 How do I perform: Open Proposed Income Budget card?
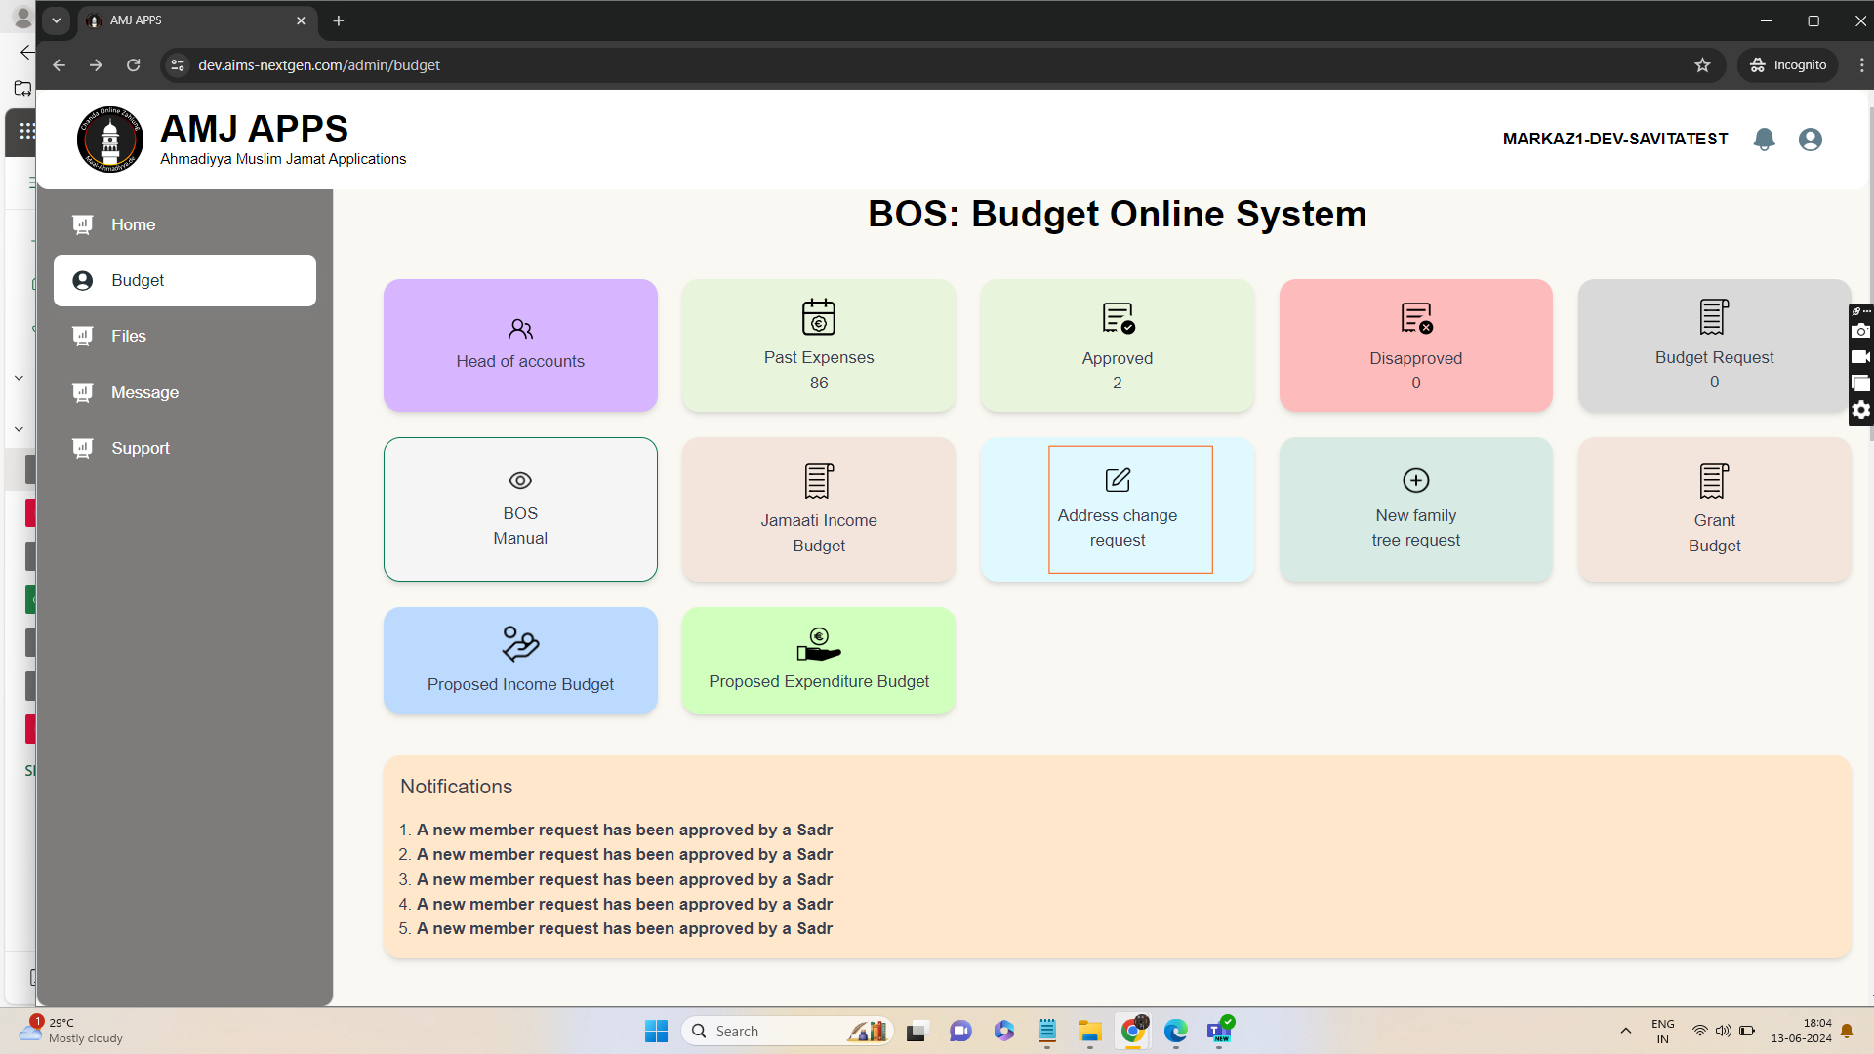(520, 661)
